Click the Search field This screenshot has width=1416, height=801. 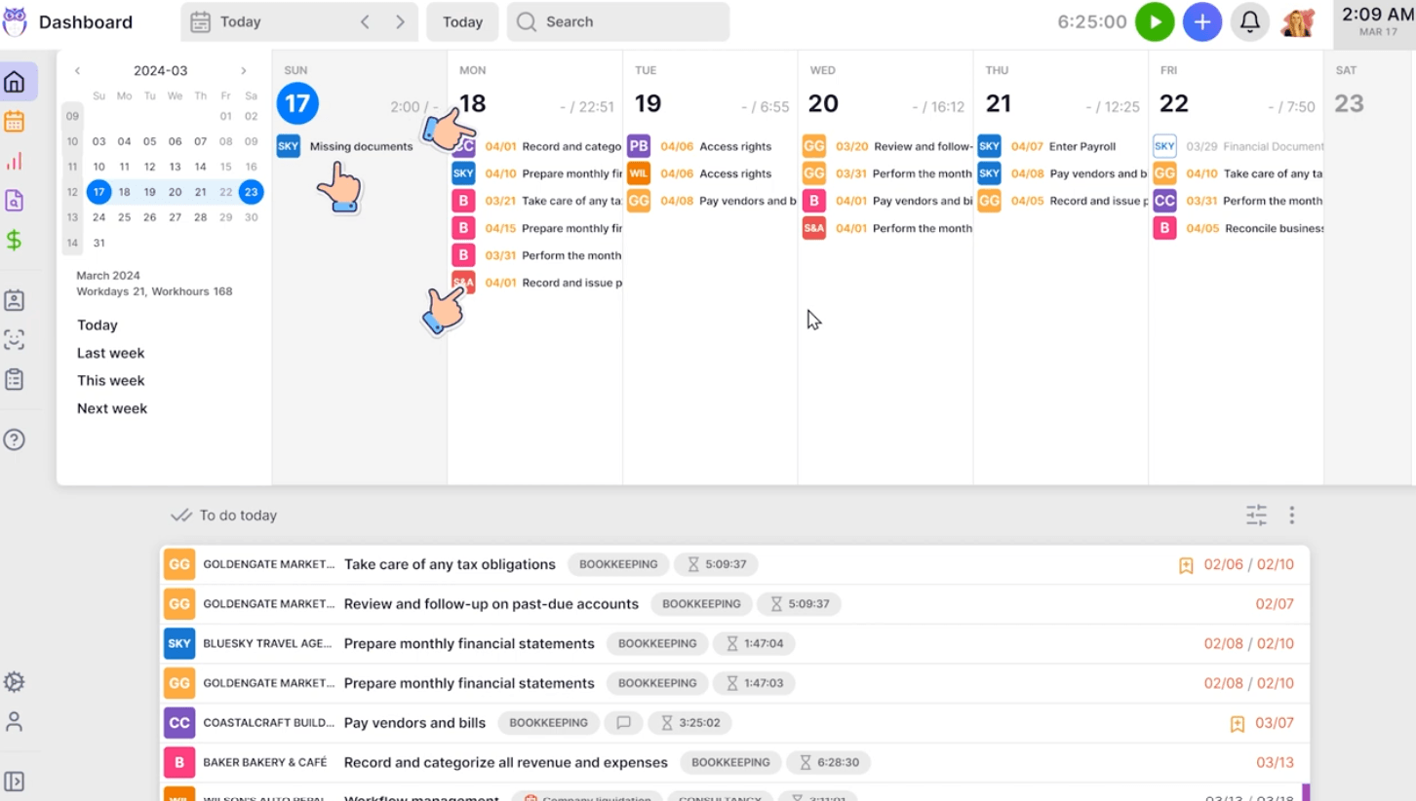(x=618, y=21)
